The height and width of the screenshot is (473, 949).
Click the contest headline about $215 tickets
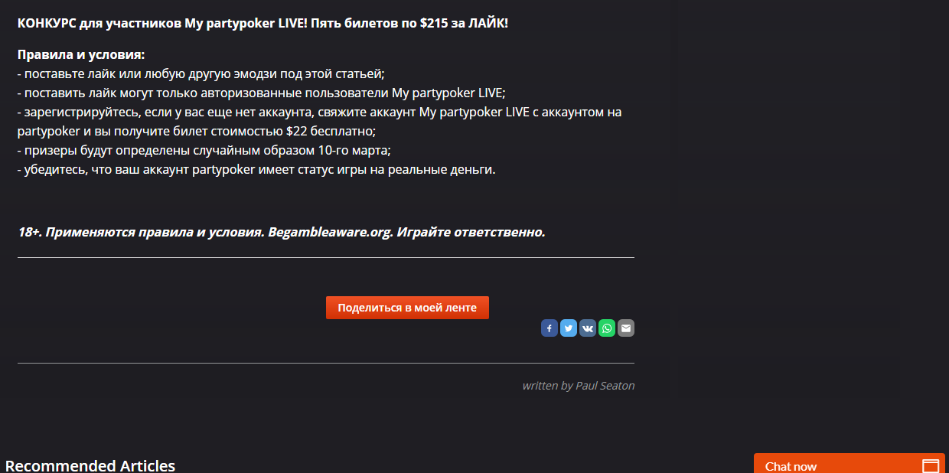tap(263, 23)
